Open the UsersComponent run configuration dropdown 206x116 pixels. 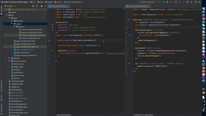(x=147, y=2)
